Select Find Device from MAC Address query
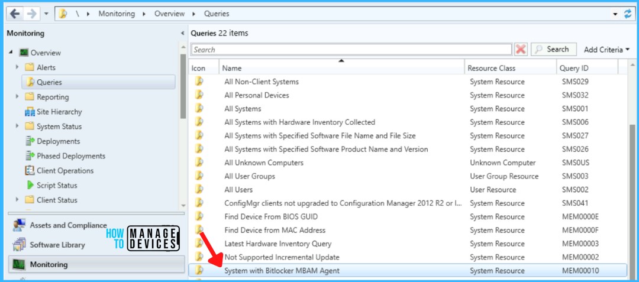The height and width of the screenshot is (282, 639). pyautogui.click(x=275, y=230)
